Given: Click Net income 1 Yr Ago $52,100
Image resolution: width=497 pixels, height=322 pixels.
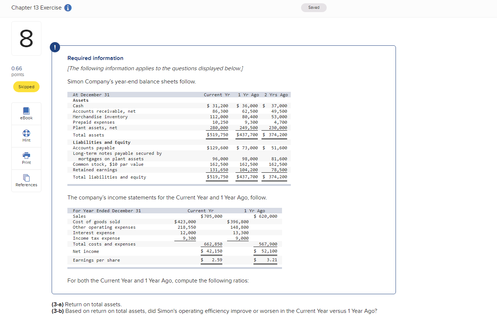Looking at the screenshot, I should click(266, 251).
